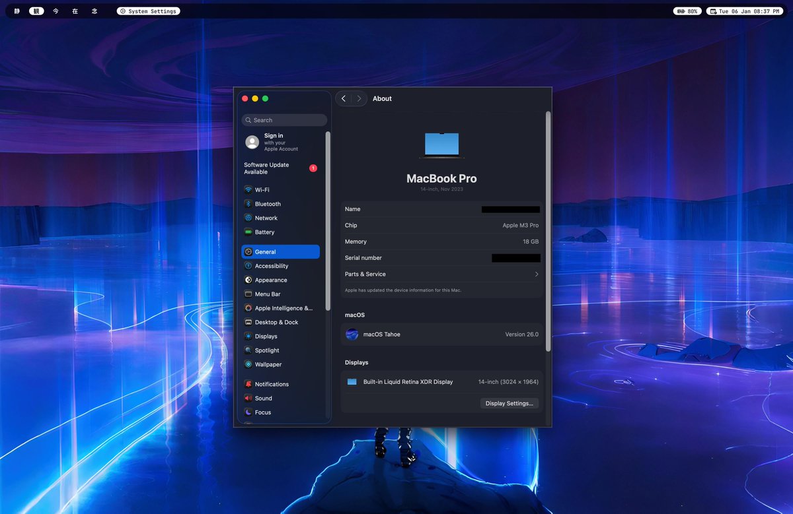Screen dimensions: 793x514
Task: Select the Network sidebar item
Action: tap(280, 218)
